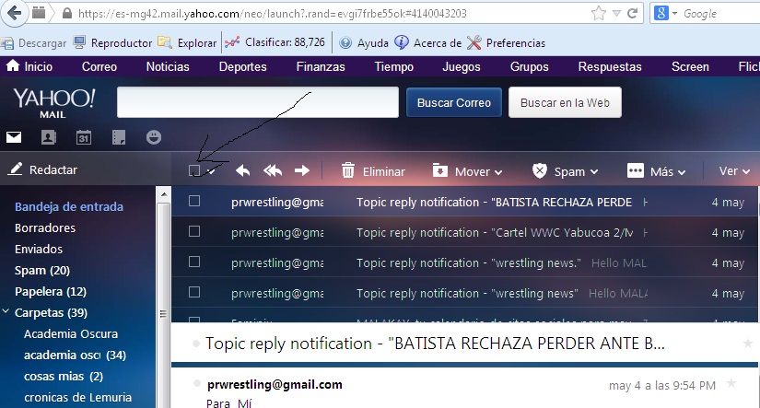Open the Más dropdown menu
760x408 pixels.
pyautogui.click(x=656, y=171)
